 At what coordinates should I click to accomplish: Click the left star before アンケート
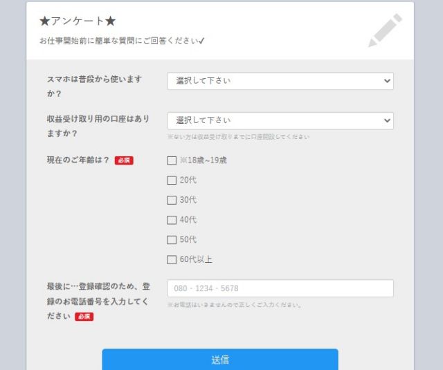[44, 21]
